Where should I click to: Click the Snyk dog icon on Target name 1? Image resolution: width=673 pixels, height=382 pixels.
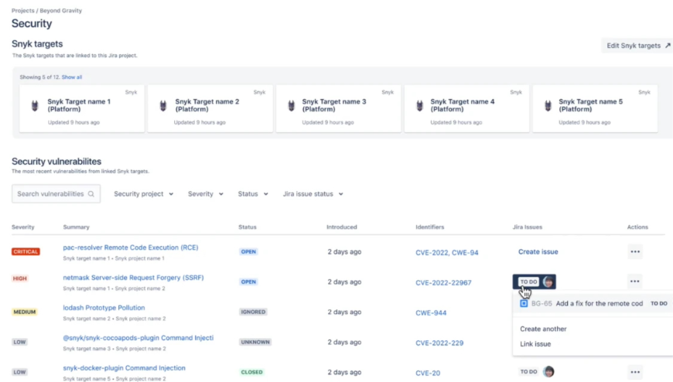34,106
